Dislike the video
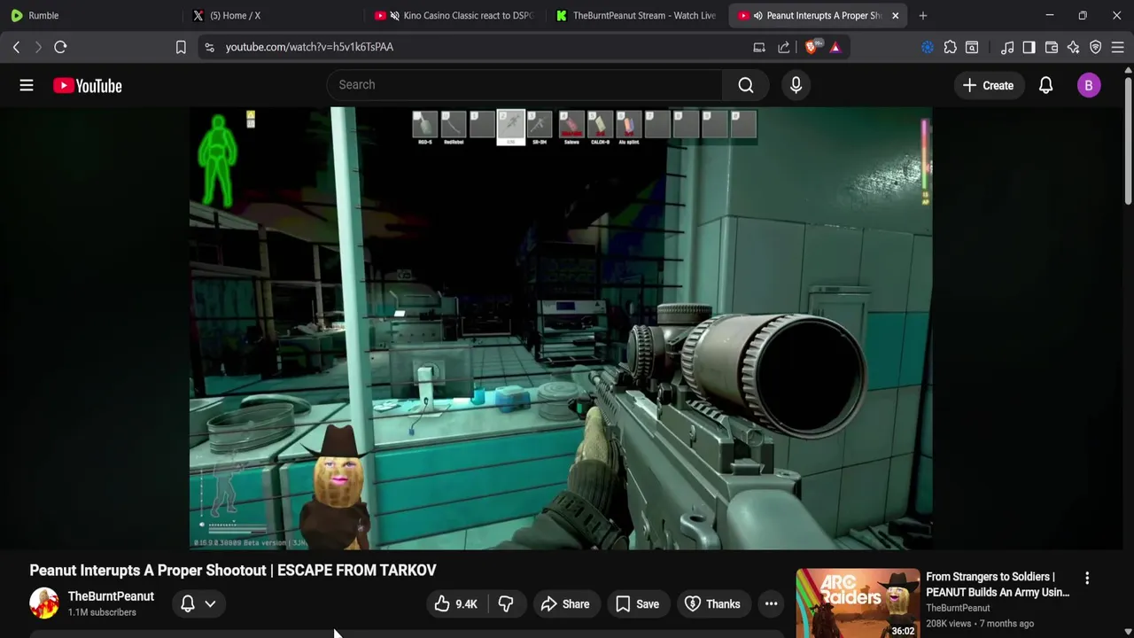 (x=506, y=604)
